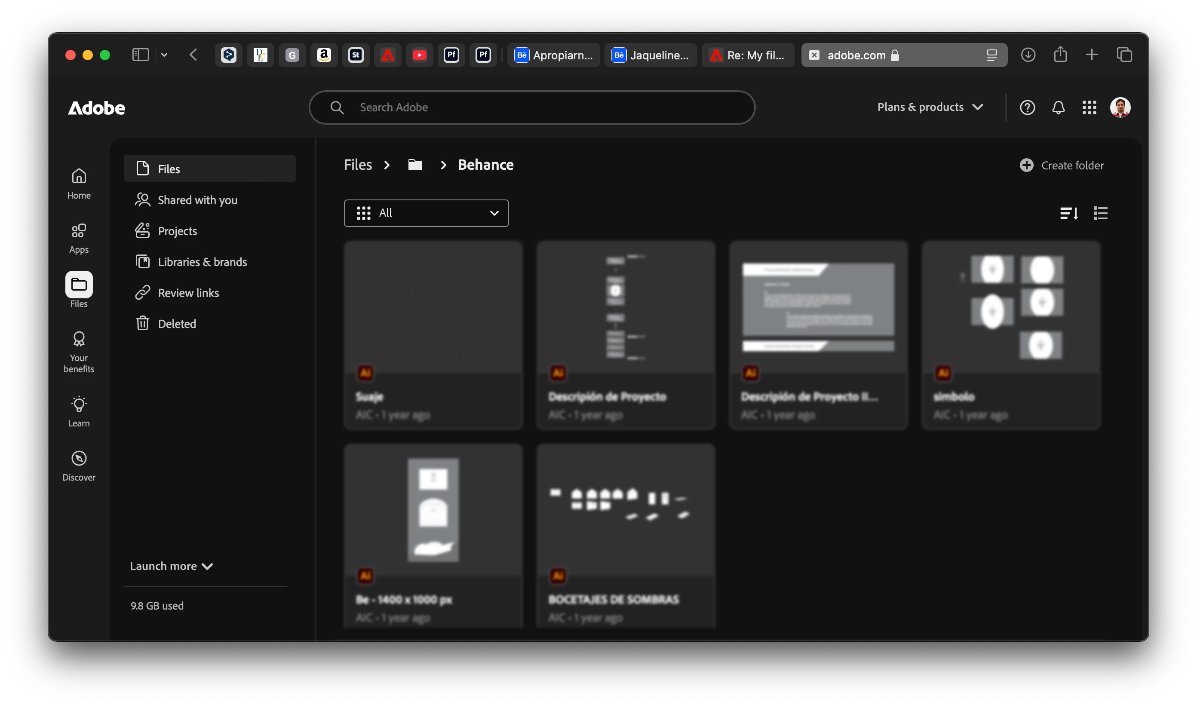Switch to list view
Screen dimensions: 1197x705
tap(1100, 213)
